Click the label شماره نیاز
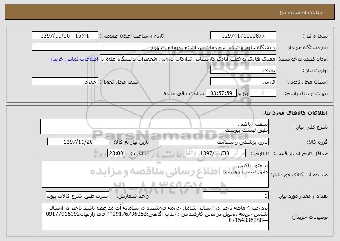Image resolution: width=340 pixels, height=241 pixels. (315, 36)
